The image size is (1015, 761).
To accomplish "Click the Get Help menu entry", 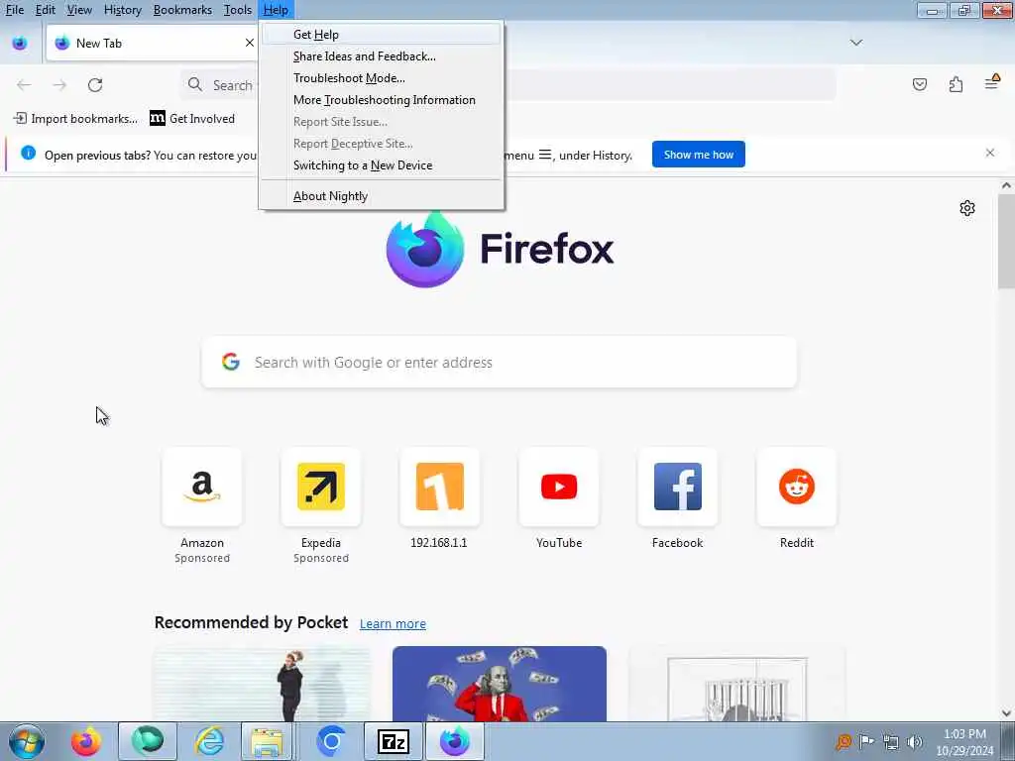I will (382, 35).
